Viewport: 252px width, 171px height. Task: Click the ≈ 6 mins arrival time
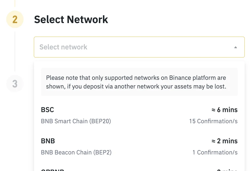tap(225, 110)
